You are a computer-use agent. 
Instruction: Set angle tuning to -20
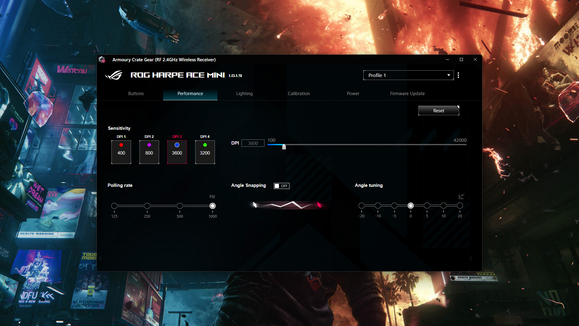[362, 206]
